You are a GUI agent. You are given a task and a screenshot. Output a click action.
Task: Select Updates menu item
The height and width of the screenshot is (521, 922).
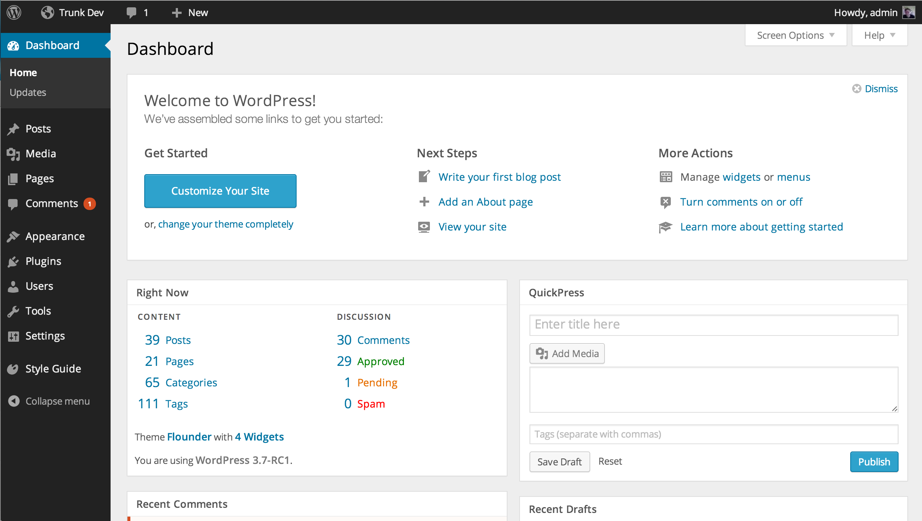pyautogui.click(x=28, y=92)
